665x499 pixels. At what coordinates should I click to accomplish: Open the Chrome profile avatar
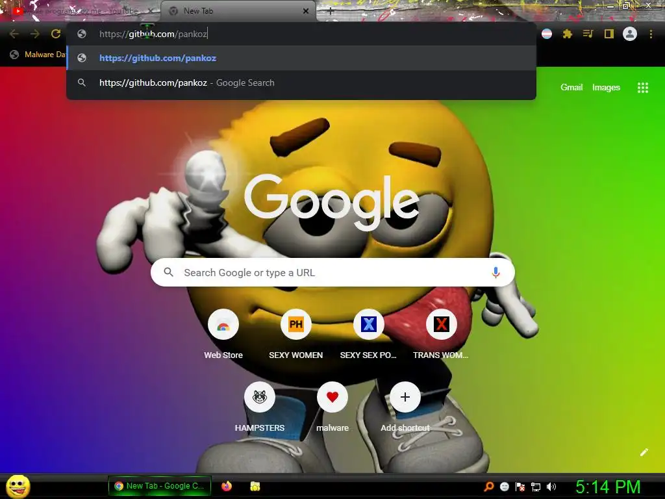tap(630, 34)
